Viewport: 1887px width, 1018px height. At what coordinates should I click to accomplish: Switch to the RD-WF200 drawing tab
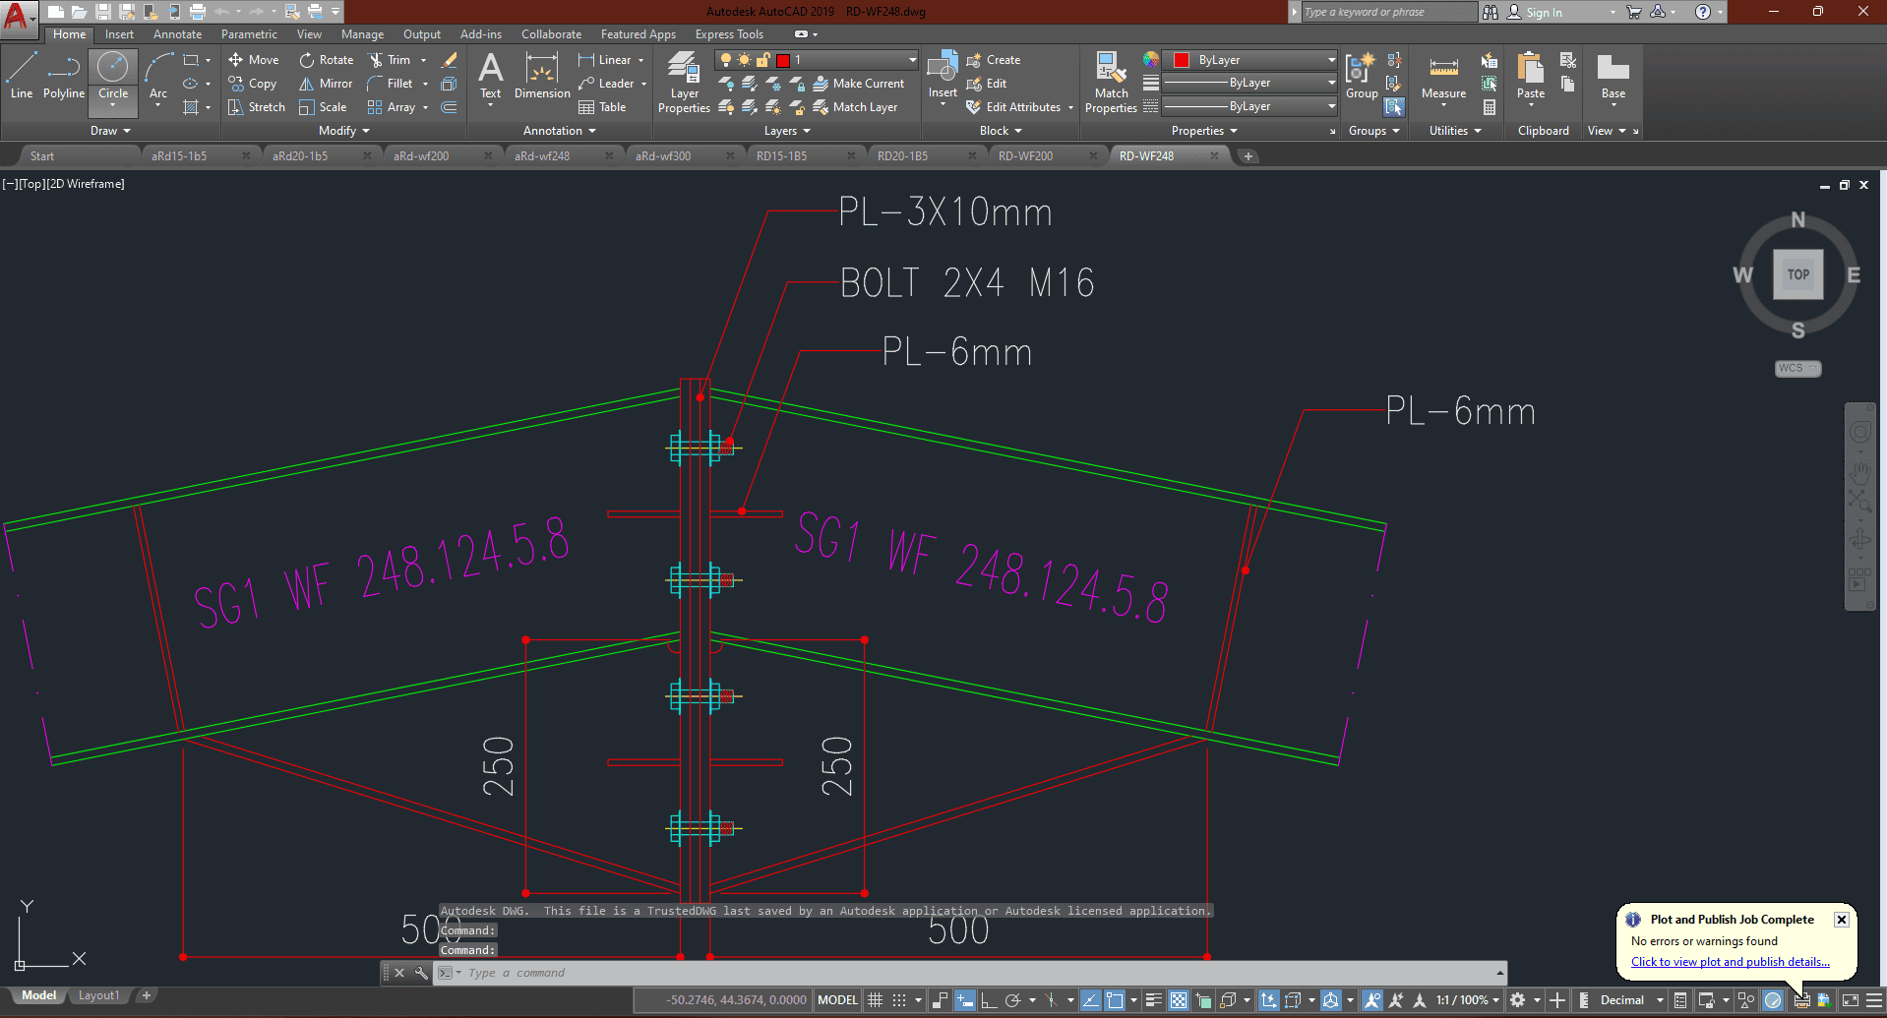1025,156
